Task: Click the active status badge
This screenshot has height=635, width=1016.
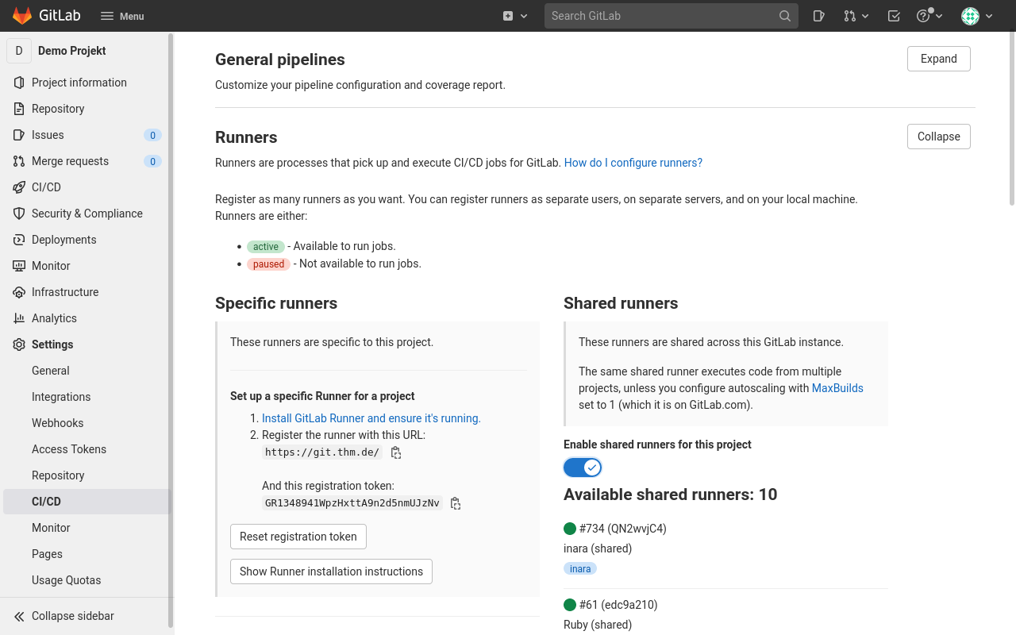Action: 266,247
